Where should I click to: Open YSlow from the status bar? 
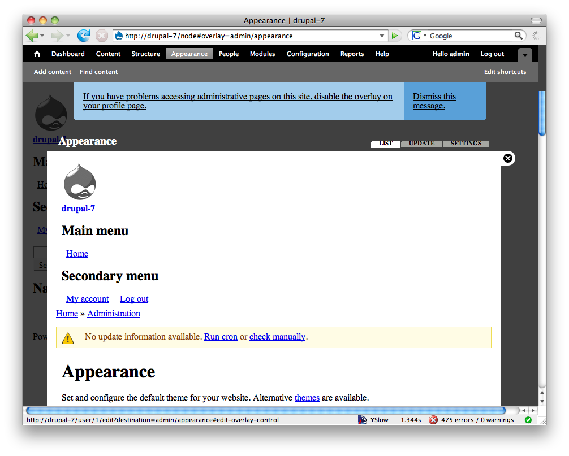click(374, 419)
